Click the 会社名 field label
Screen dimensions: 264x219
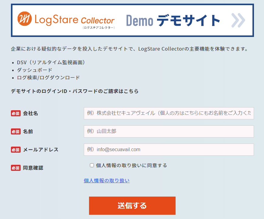(x=31, y=113)
